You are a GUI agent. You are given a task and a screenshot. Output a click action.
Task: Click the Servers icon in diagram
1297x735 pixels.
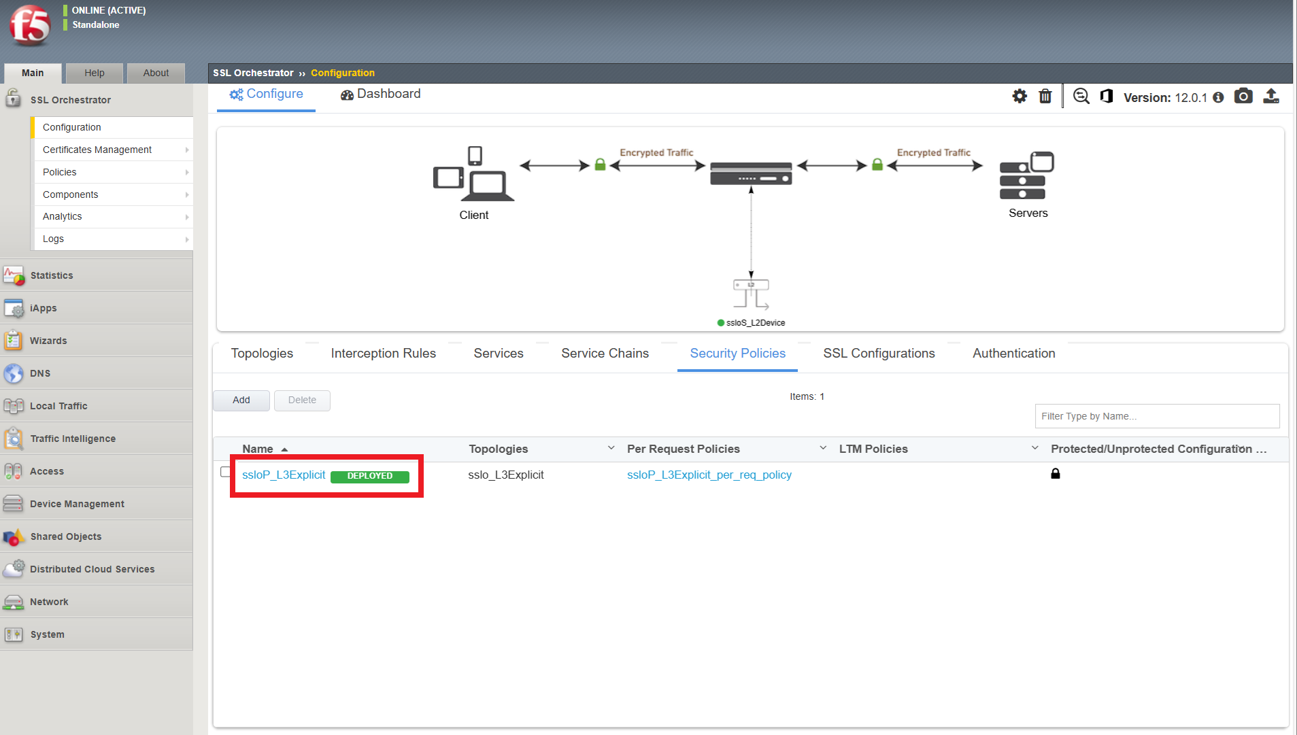click(x=1026, y=175)
